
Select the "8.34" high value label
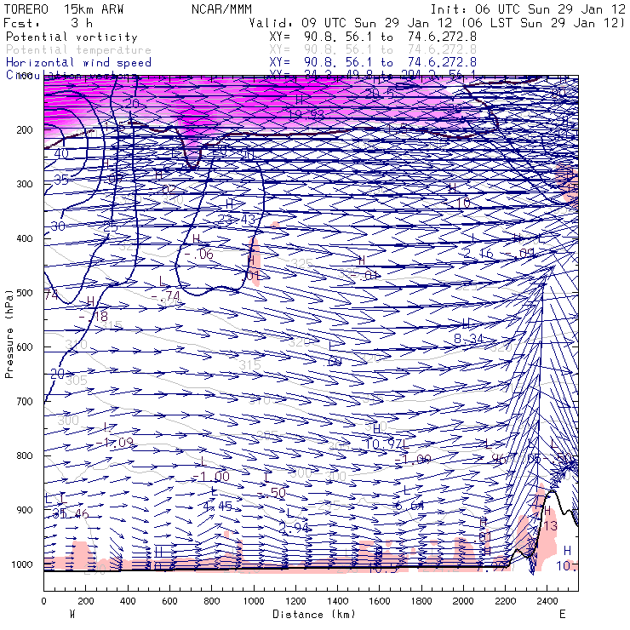point(468,339)
